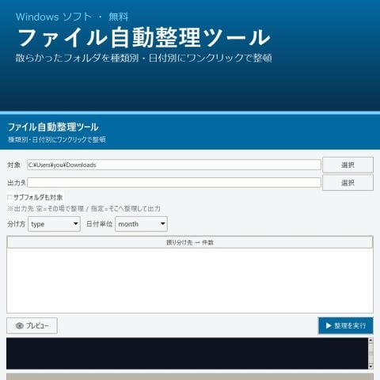This screenshot has width=380, height=380.
Task: Click the eye icon on プレビュー button
Action: coord(20,326)
